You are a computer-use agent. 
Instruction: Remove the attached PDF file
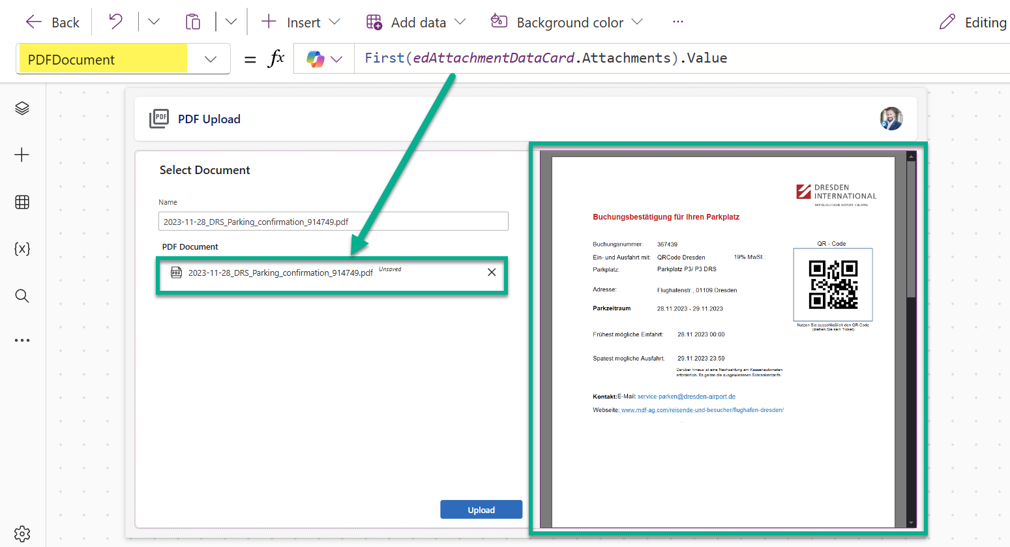[492, 273]
